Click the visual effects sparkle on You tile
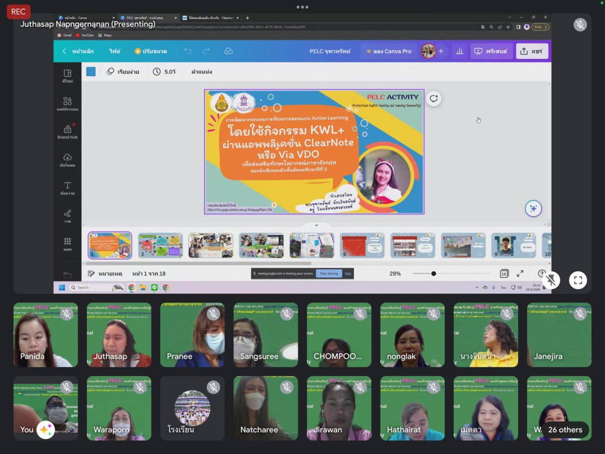 pos(45,430)
